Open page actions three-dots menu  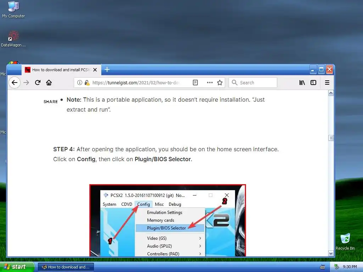[x=210, y=83]
